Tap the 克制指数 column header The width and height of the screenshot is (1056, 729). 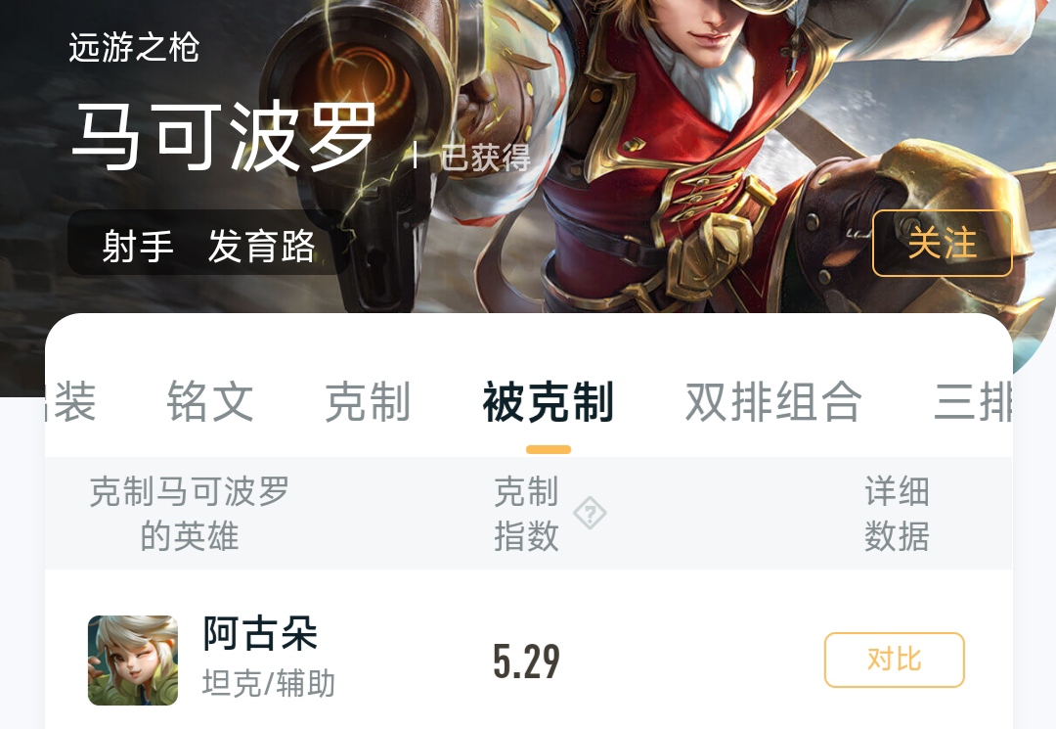(527, 514)
